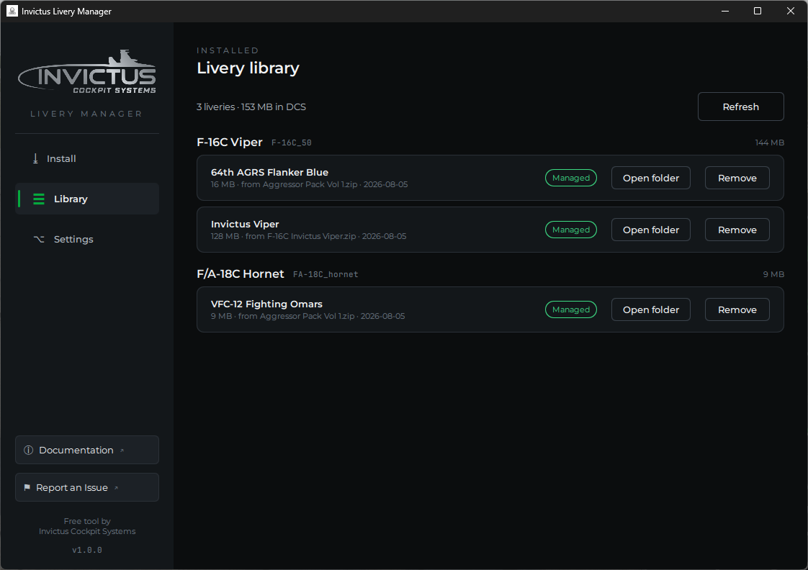Refresh the livery library
The height and width of the screenshot is (570, 808).
(x=740, y=107)
